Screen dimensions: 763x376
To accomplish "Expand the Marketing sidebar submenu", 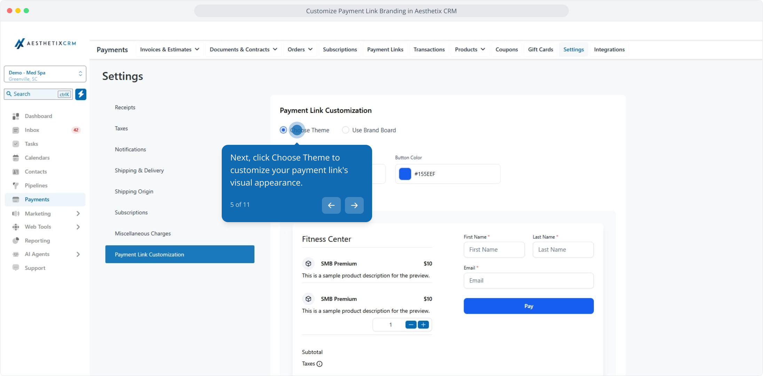I will tap(78, 213).
